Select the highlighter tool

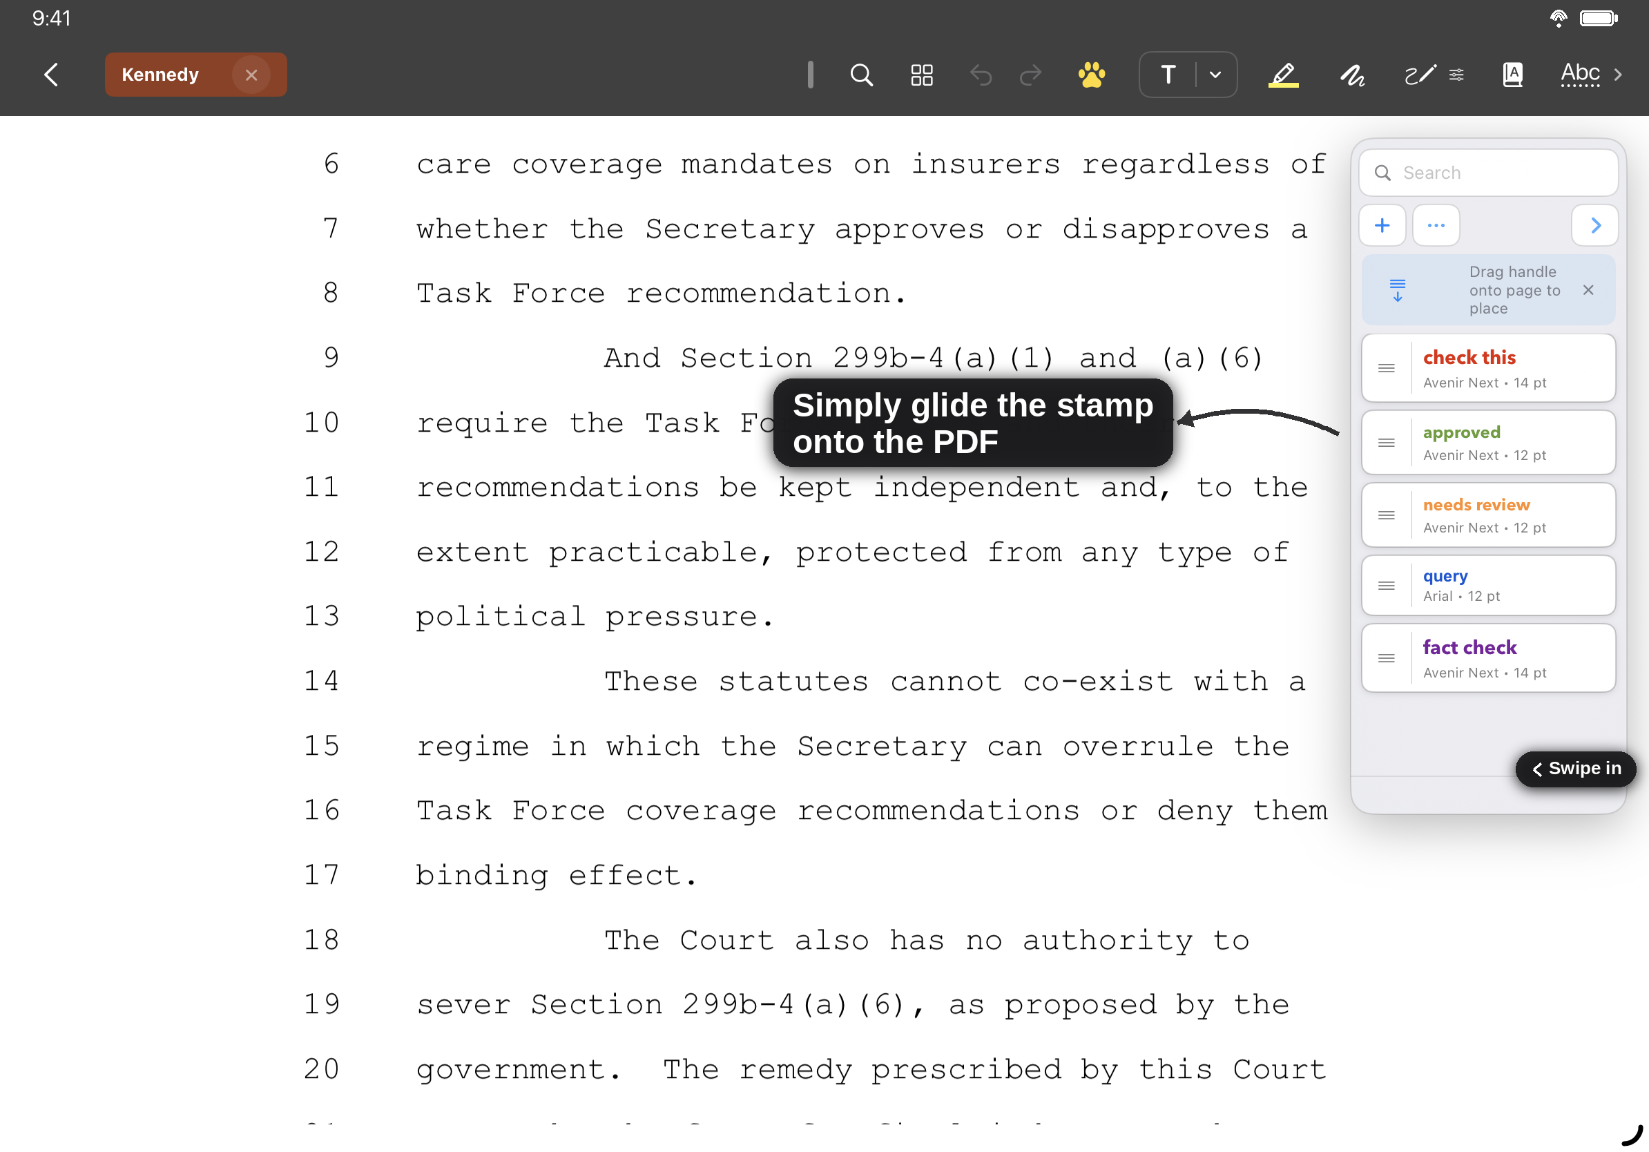1284,75
